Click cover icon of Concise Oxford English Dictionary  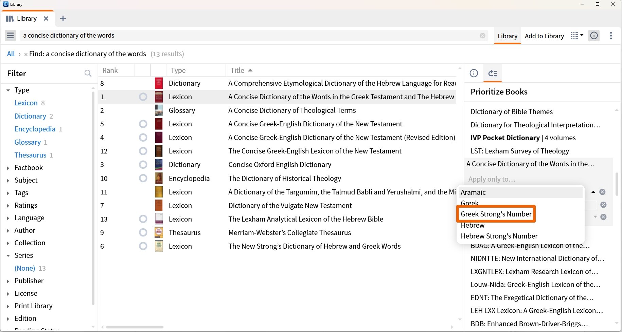click(159, 165)
